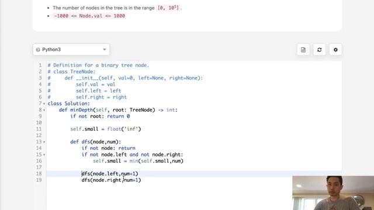This screenshot has height=210, width=374.
Task: Click line number 10 in the gutter
Action: point(39,123)
